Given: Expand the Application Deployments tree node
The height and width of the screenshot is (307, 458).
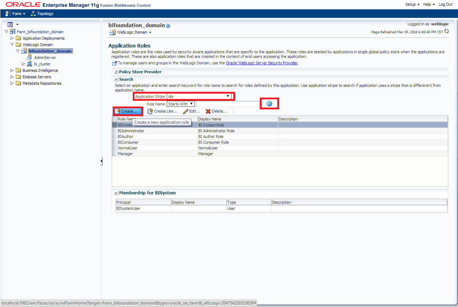Looking at the screenshot, I should click(12, 38).
